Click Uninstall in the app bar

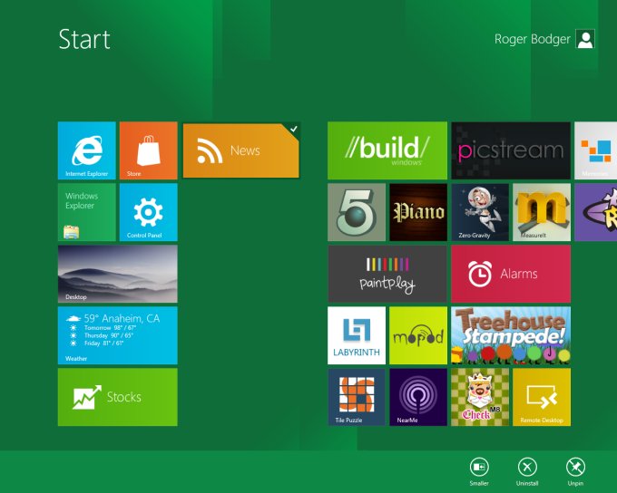pyautogui.click(x=527, y=472)
